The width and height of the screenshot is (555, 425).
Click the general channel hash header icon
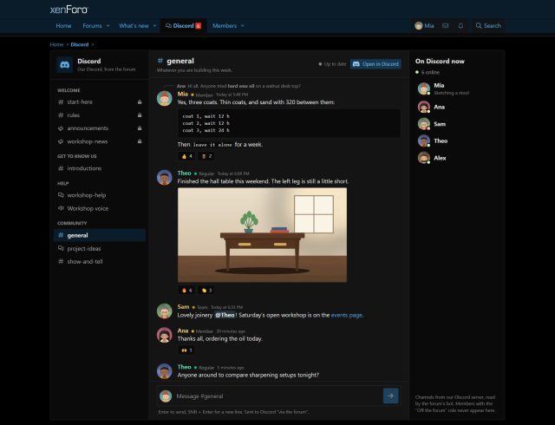tap(160, 61)
